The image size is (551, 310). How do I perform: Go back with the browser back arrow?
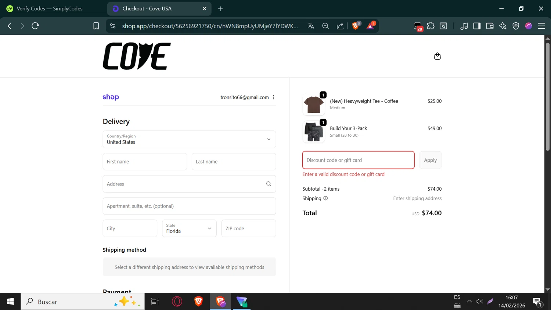click(10, 26)
